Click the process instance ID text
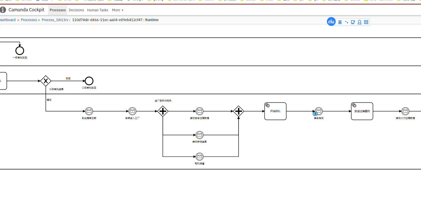This screenshot has width=421, height=205. pyautogui.click(x=107, y=20)
